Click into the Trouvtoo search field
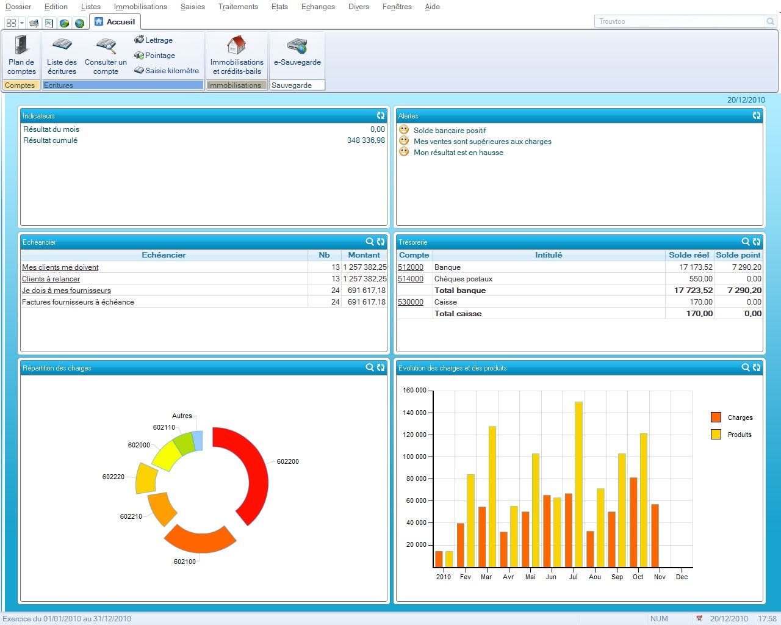 coord(678,21)
